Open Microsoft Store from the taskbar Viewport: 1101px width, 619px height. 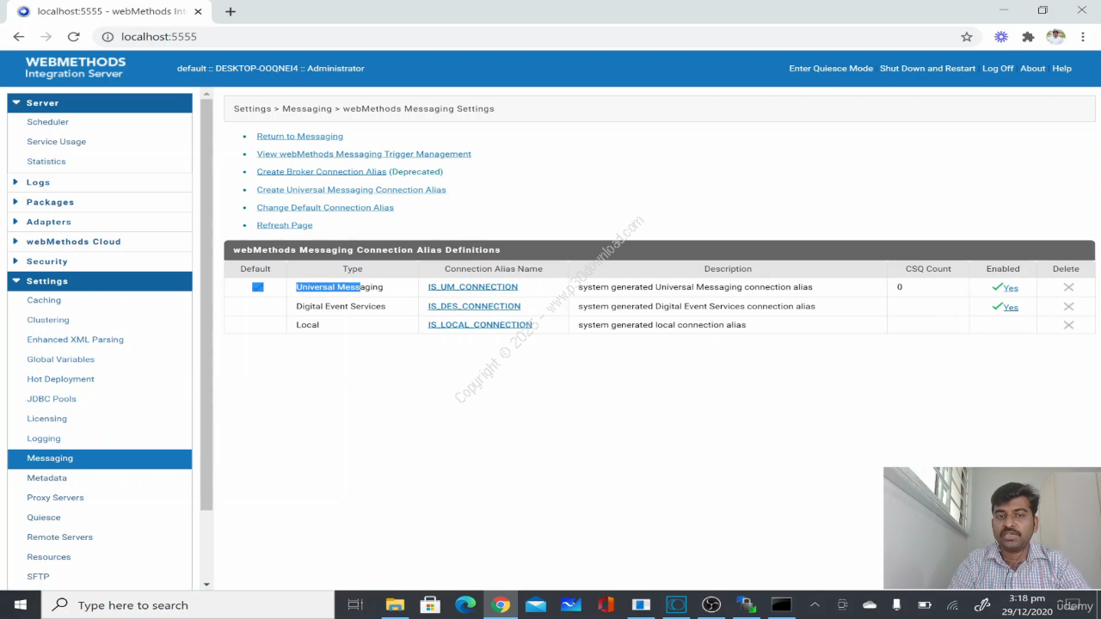[430, 605]
